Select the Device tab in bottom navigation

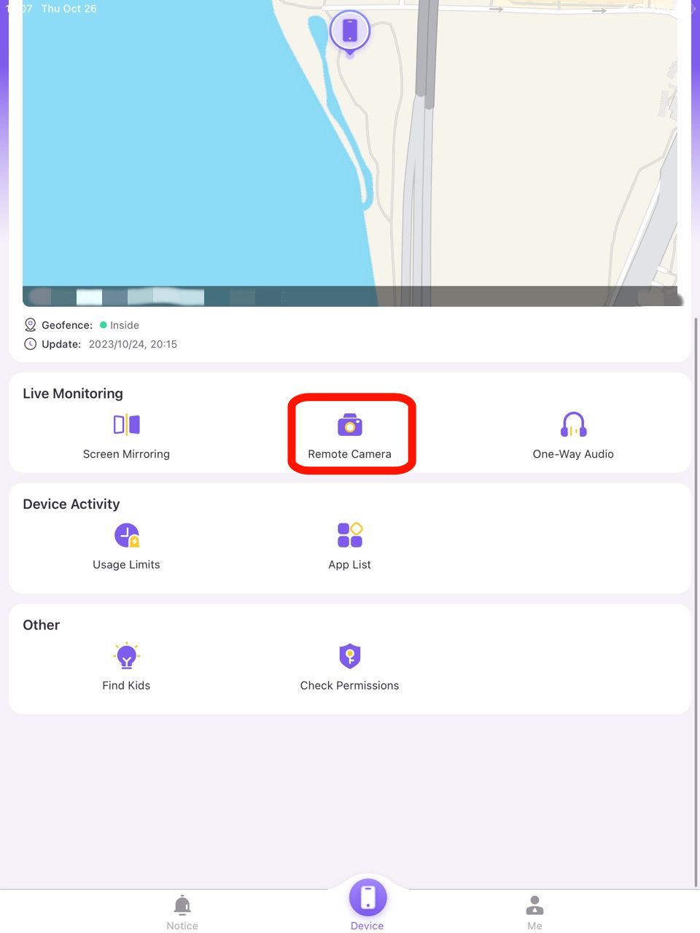[x=367, y=904]
